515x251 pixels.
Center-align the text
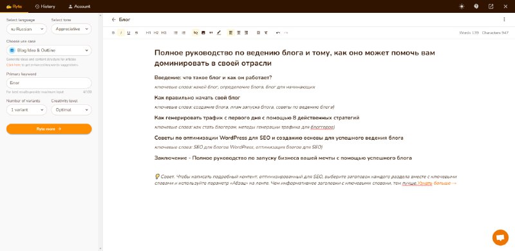click(239, 33)
